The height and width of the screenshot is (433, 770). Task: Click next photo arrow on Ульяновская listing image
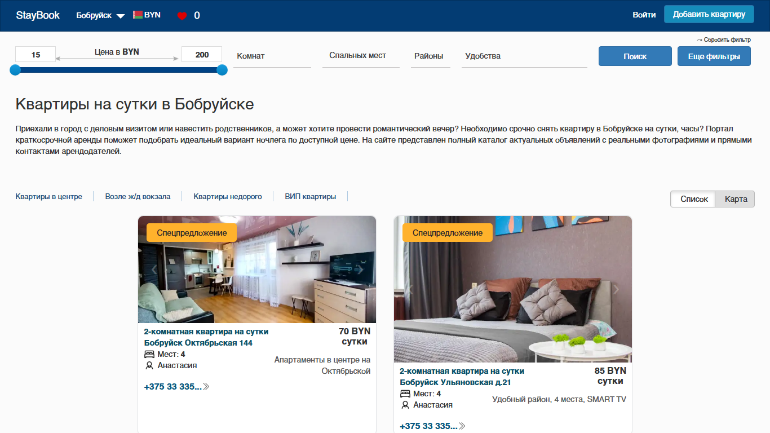point(616,289)
